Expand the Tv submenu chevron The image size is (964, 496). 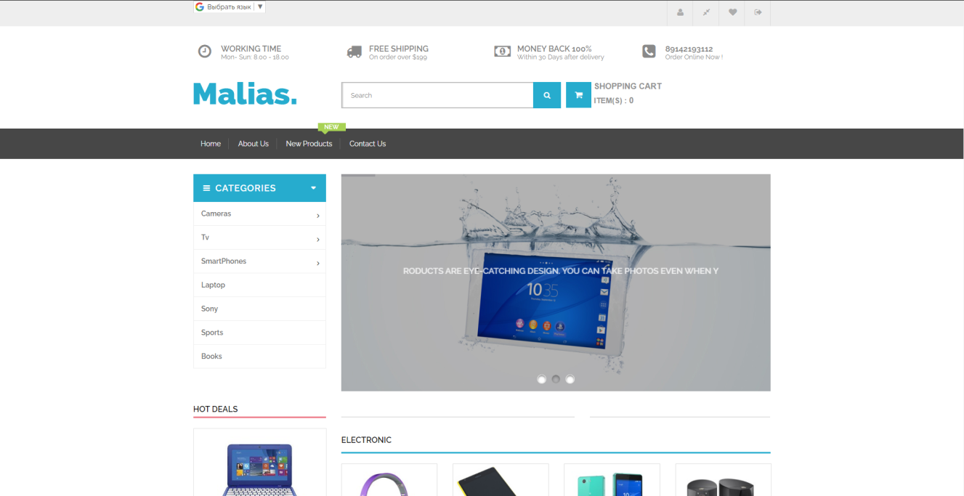[x=318, y=240]
